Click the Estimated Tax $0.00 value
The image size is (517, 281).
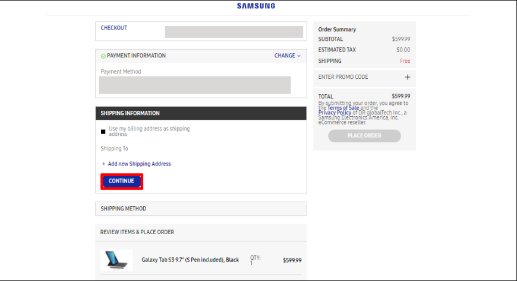[403, 50]
